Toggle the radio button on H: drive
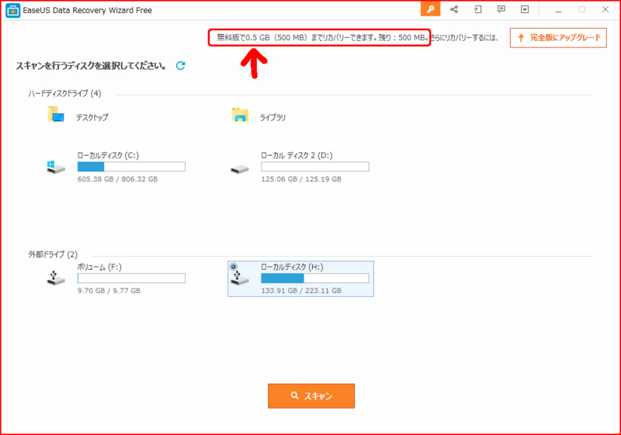The image size is (621, 435). 234,267
